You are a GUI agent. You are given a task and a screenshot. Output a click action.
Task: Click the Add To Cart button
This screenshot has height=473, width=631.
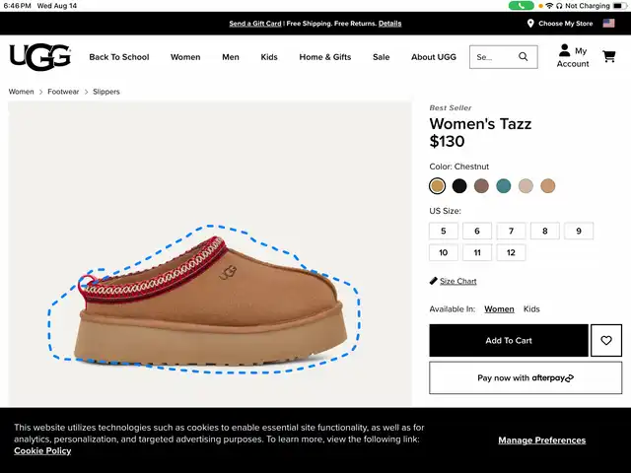[x=508, y=341]
